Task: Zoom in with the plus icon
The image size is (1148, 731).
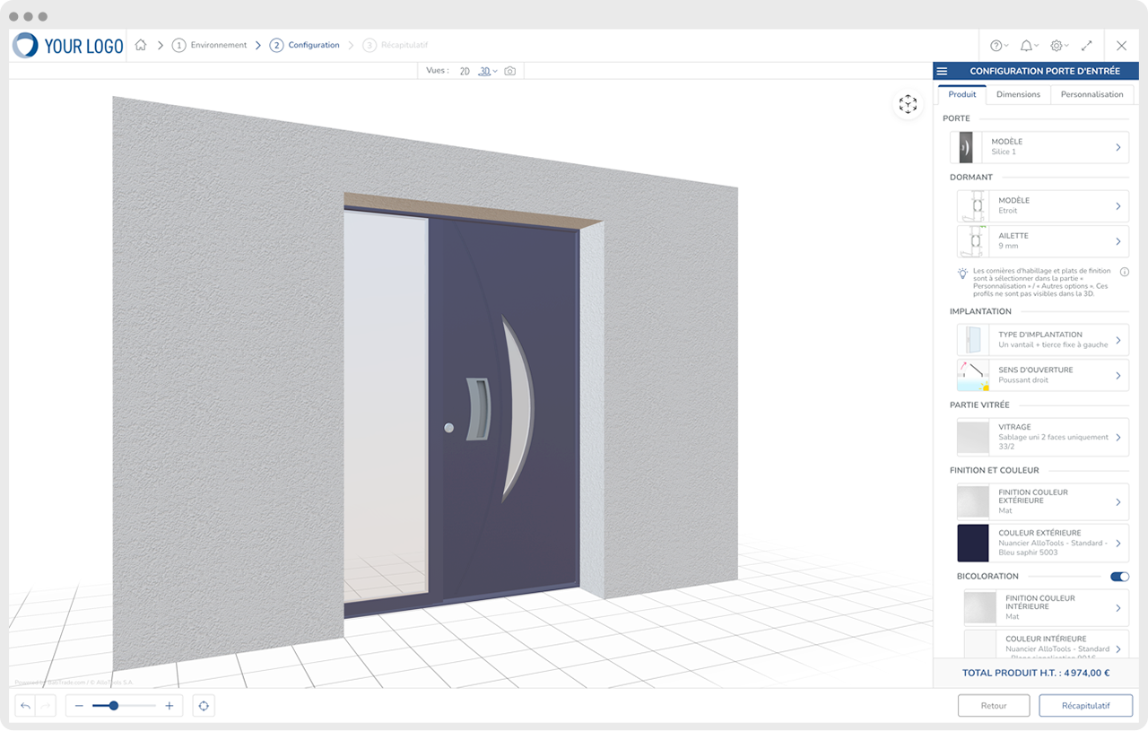Action: point(170,706)
